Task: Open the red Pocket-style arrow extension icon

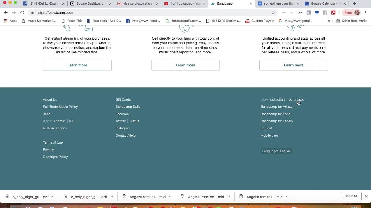Action: (333, 13)
